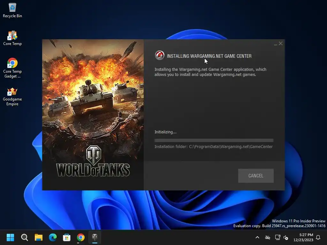Screen dimensions: 327x245
Task: Open the Windows Start menu
Action: coord(10,237)
